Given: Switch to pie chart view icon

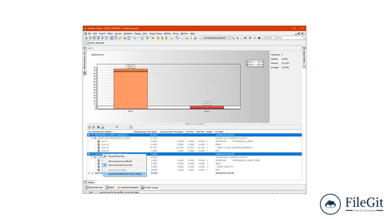Looking at the screenshot, I should [x=98, y=127].
